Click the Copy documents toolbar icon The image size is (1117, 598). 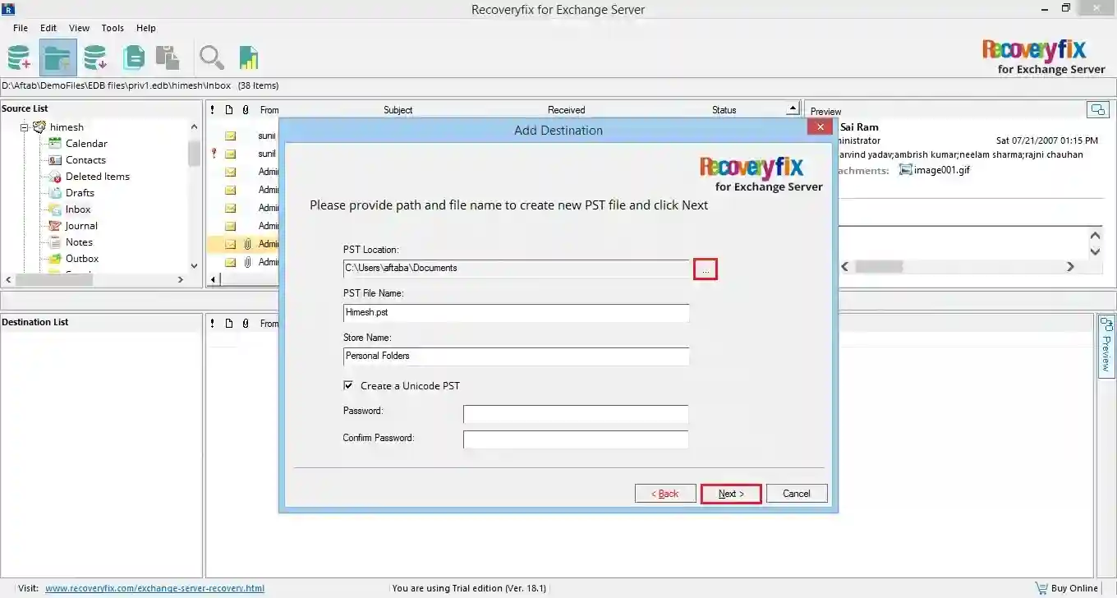[x=133, y=58]
